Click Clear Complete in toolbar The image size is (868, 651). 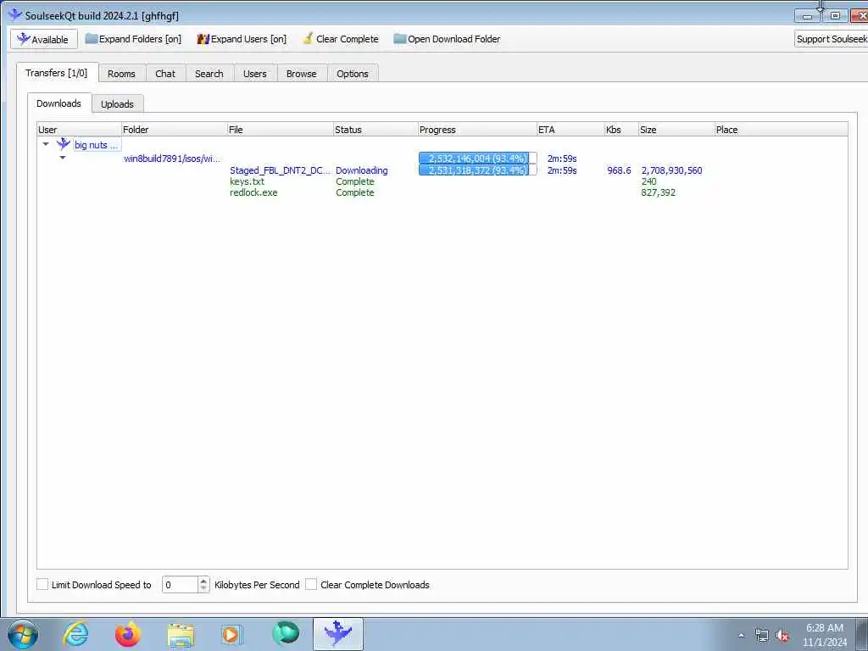[341, 39]
